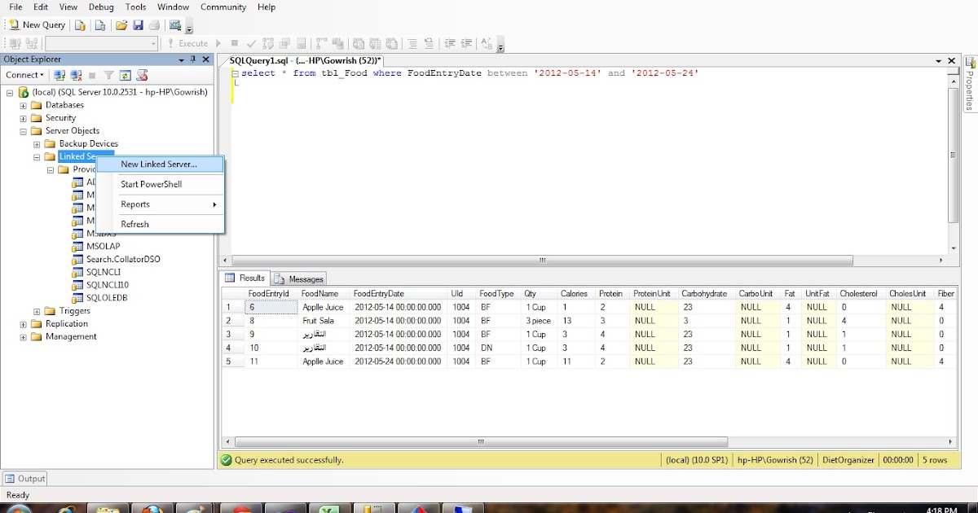Switch to the Messages tab
Viewport: 978px width, 513px height.
(x=299, y=278)
